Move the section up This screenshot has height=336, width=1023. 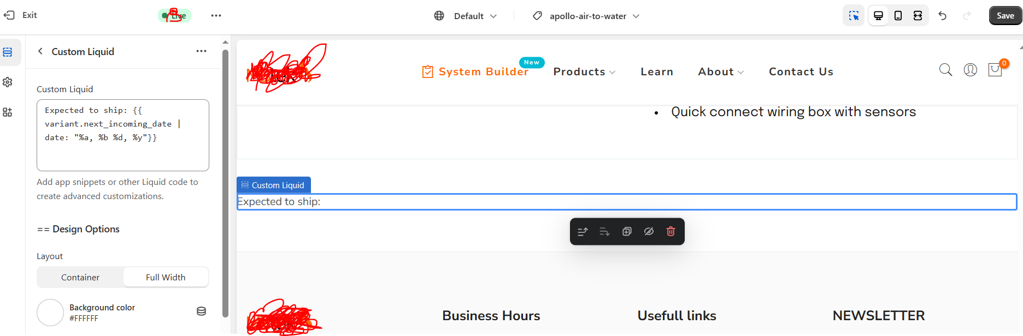pyautogui.click(x=583, y=231)
